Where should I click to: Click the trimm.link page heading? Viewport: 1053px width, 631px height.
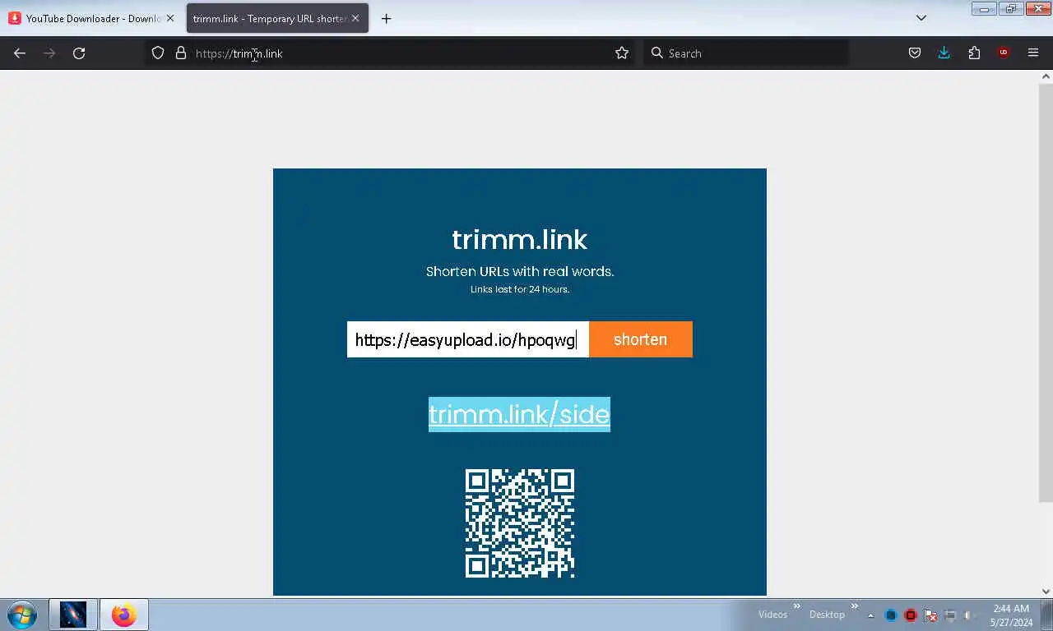[520, 239]
